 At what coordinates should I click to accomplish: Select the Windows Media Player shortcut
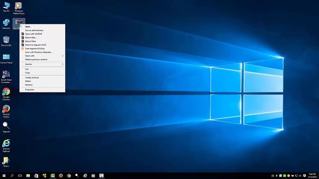pyautogui.click(x=19, y=8)
